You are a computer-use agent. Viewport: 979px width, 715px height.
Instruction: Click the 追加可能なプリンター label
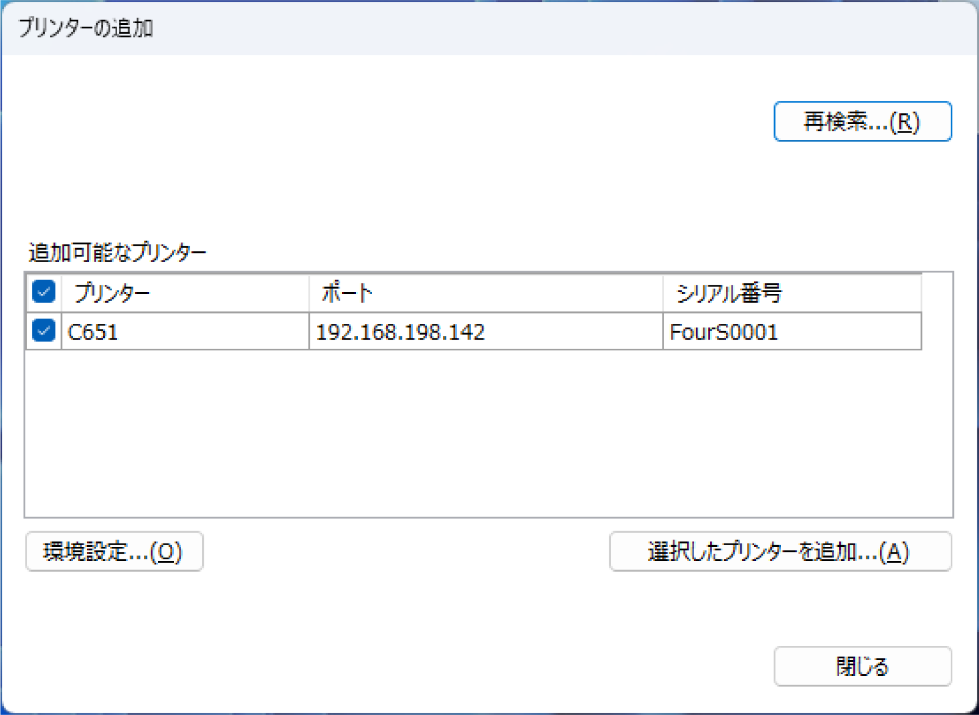click(x=117, y=252)
